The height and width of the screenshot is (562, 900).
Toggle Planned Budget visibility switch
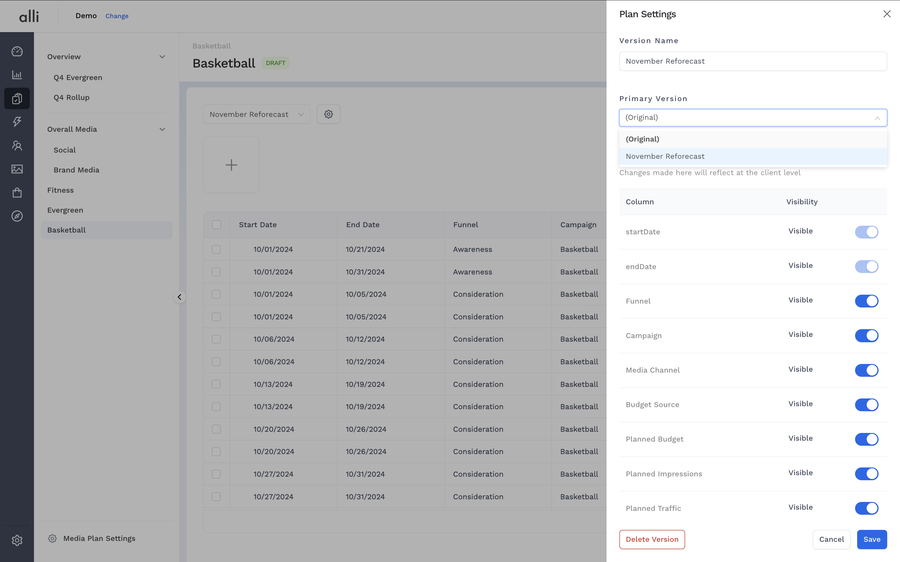(866, 439)
